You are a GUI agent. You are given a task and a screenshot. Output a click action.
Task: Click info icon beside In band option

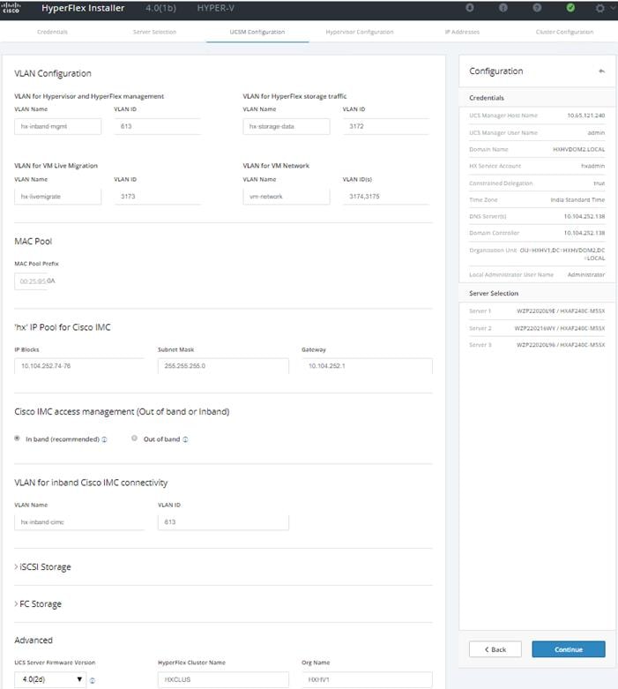coord(104,439)
